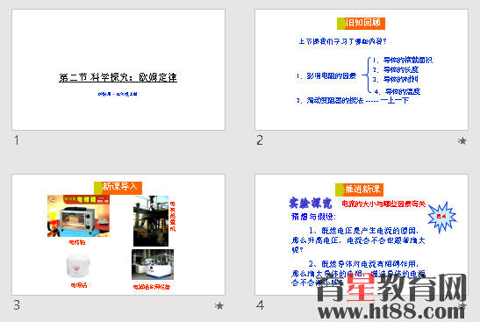Click the underlined title text on slide 1

click(118, 77)
